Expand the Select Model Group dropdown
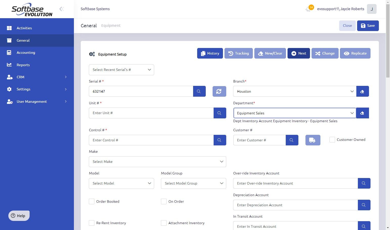The width and height of the screenshot is (390, 230). 194,183
